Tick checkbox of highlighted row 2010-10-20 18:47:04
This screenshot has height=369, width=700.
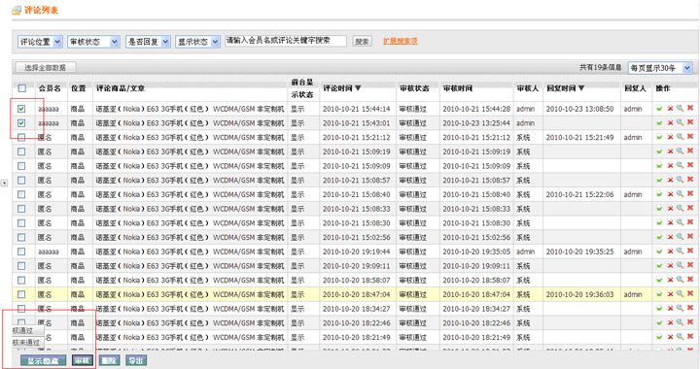click(21, 294)
